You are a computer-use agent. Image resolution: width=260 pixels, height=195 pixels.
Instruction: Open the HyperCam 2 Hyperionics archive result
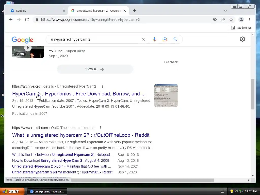coord(79,94)
